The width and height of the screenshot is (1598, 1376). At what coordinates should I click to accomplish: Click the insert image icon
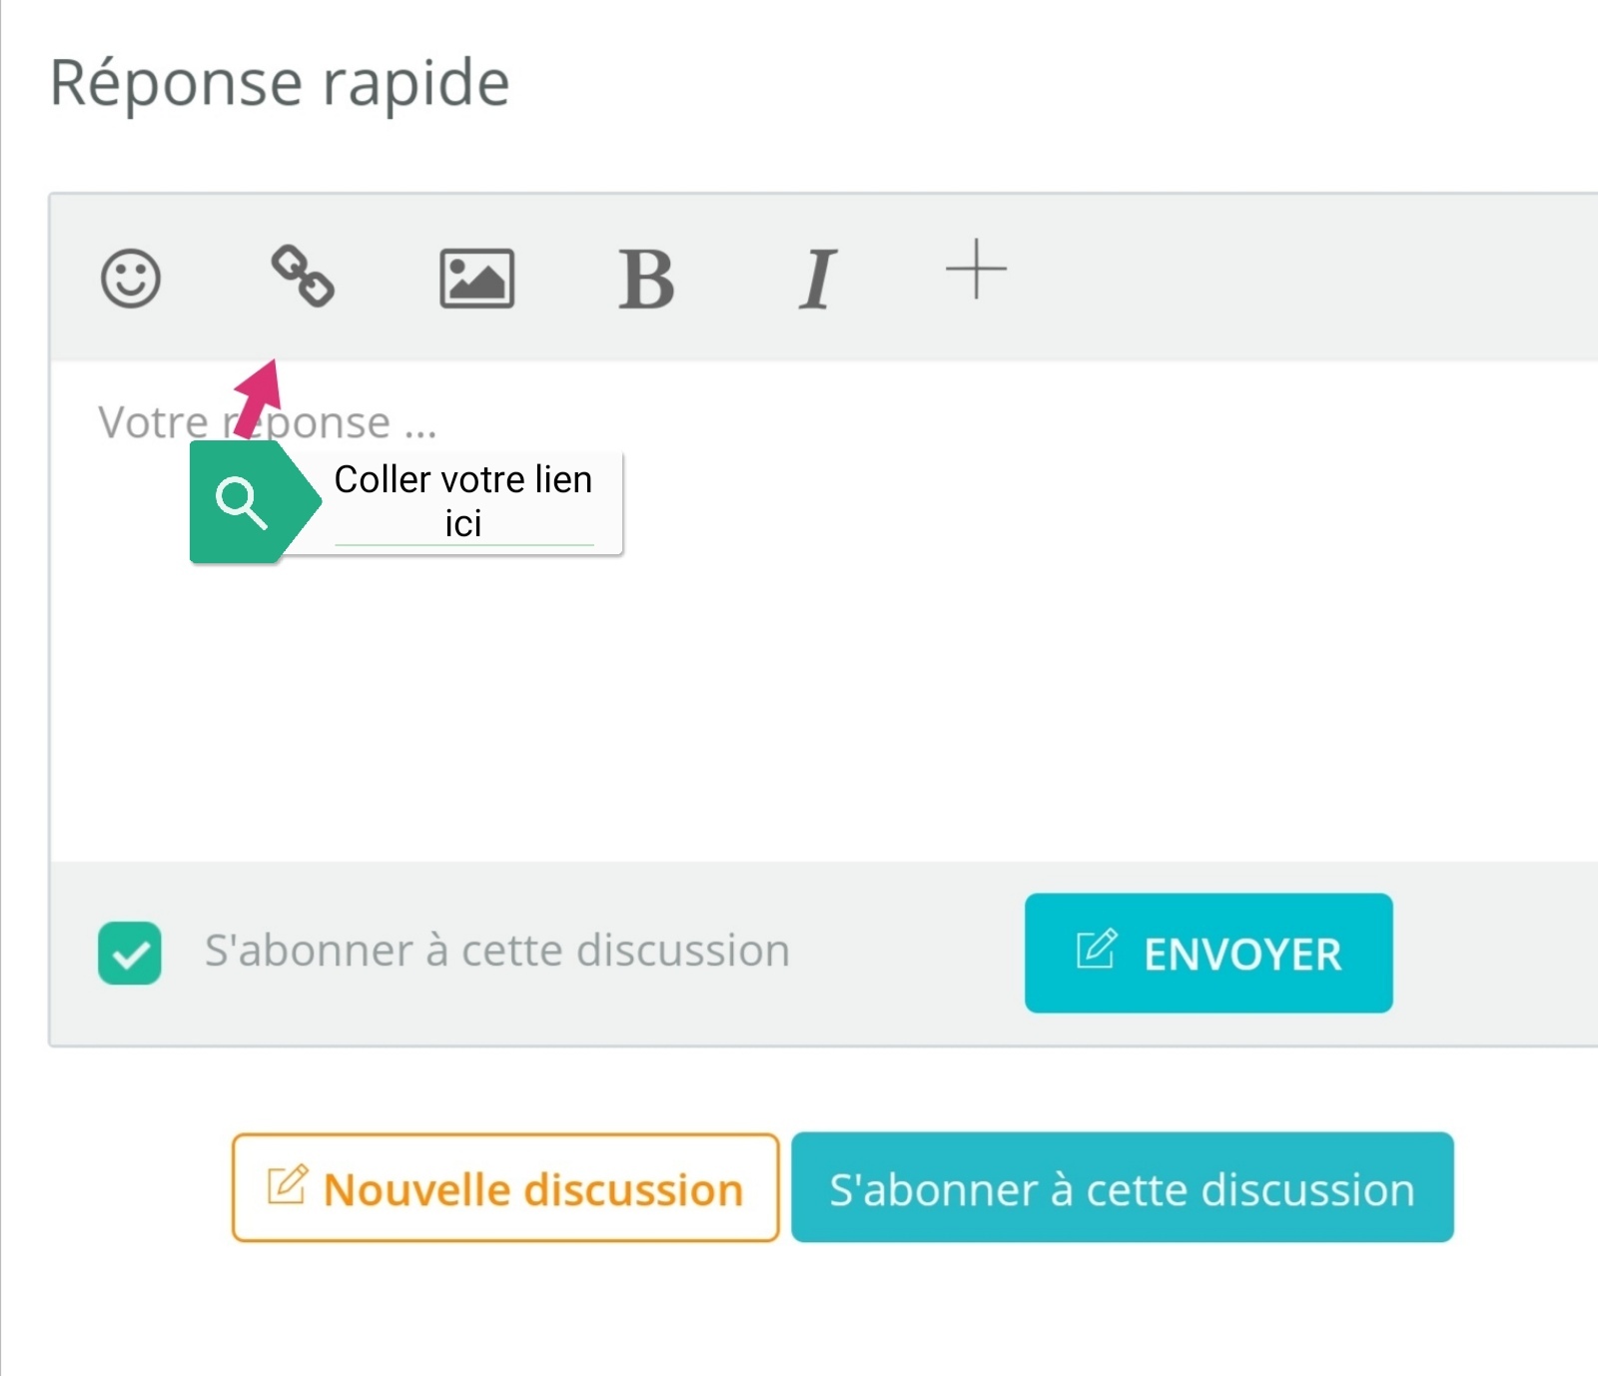pos(477,278)
